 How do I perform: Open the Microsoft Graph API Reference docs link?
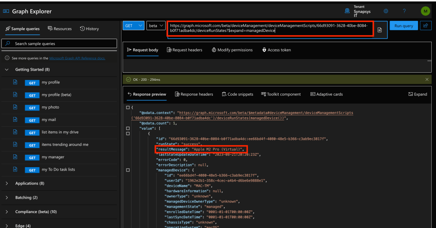[77, 58]
